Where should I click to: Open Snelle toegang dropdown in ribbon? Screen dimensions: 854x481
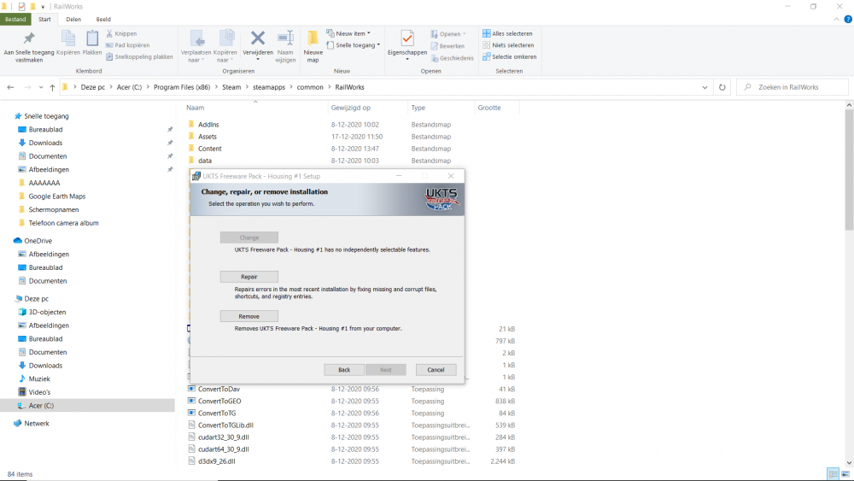(x=353, y=45)
